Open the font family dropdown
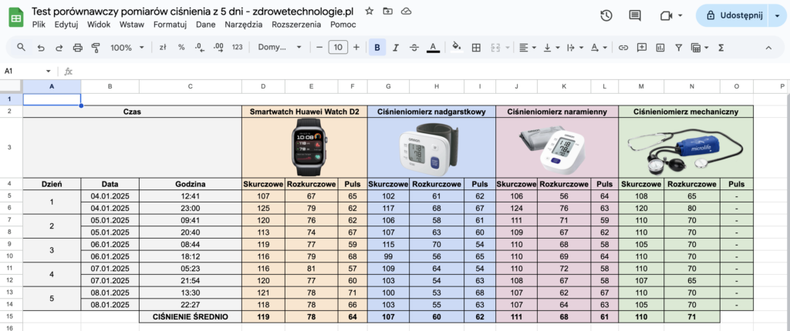 pos(279,48)
